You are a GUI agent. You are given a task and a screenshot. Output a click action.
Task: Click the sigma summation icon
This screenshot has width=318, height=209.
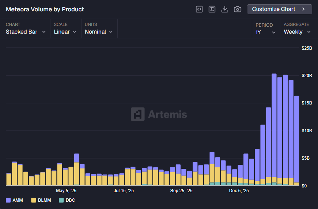[212, 9]
